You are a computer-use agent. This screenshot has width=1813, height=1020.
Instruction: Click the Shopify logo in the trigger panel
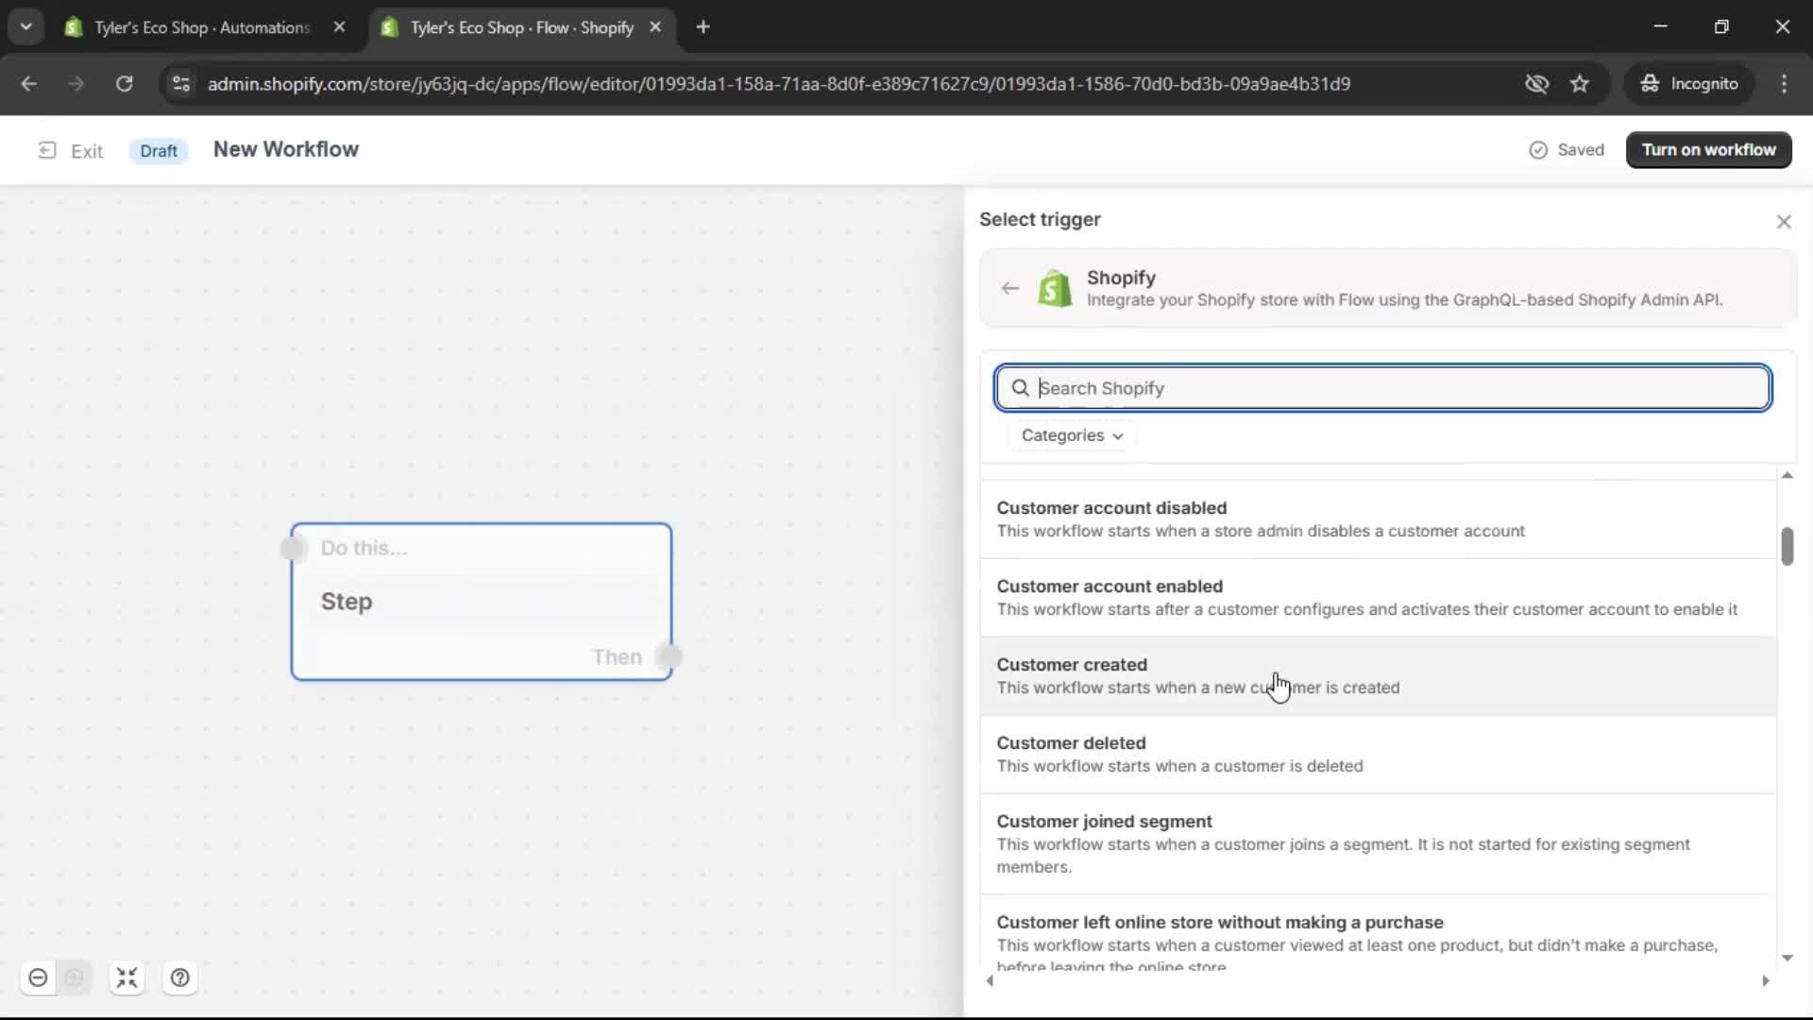point(1055,288)
